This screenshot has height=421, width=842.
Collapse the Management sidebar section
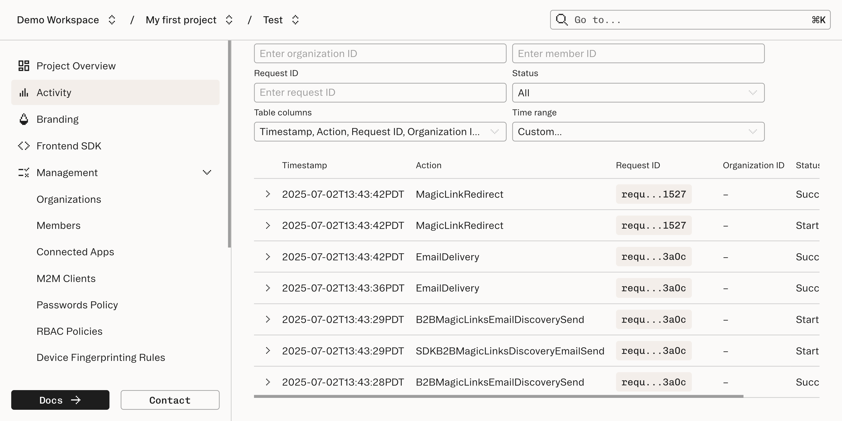tap(207, 172)
